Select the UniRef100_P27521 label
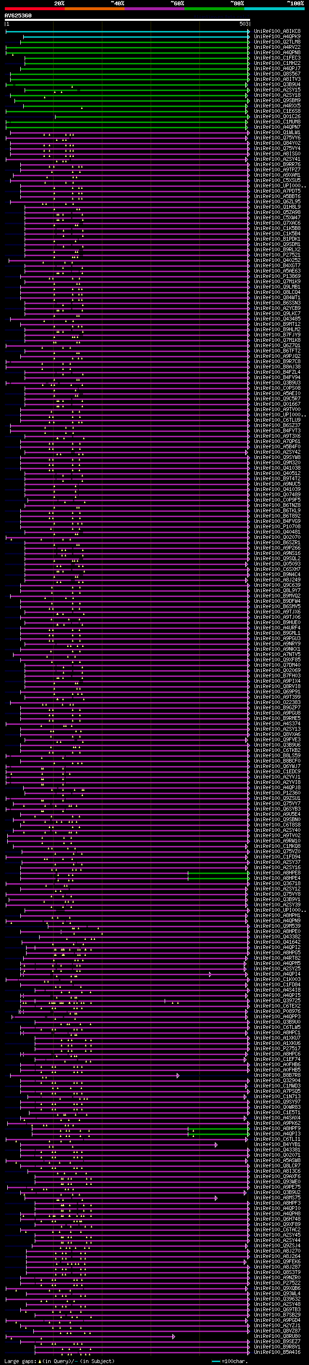Image resolution: width=309 pixels, height=1365 pixels. click(277, 255)
